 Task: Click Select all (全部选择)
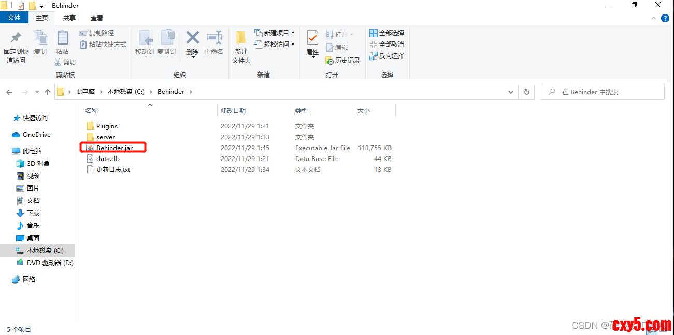point(386,33)
